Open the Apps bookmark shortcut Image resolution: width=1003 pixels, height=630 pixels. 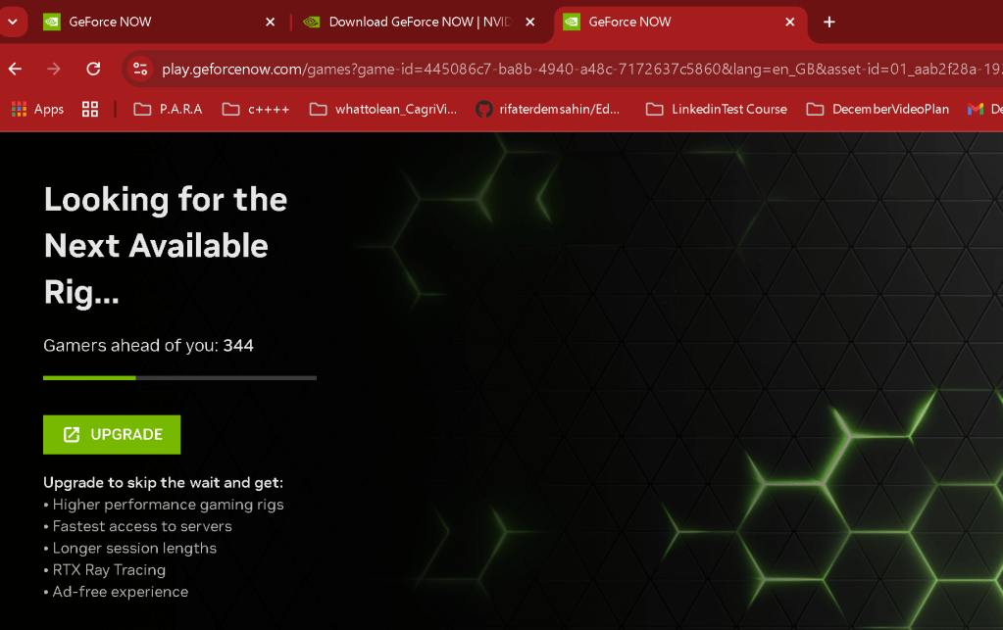pos(37,110)
